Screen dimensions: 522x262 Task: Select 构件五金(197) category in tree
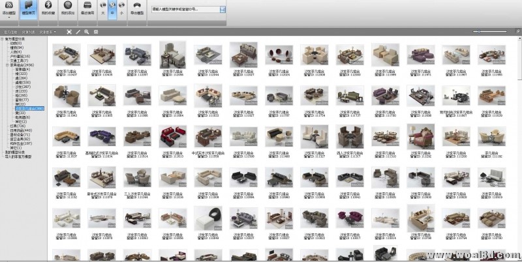pyautogui.click(x=21, y=143)
